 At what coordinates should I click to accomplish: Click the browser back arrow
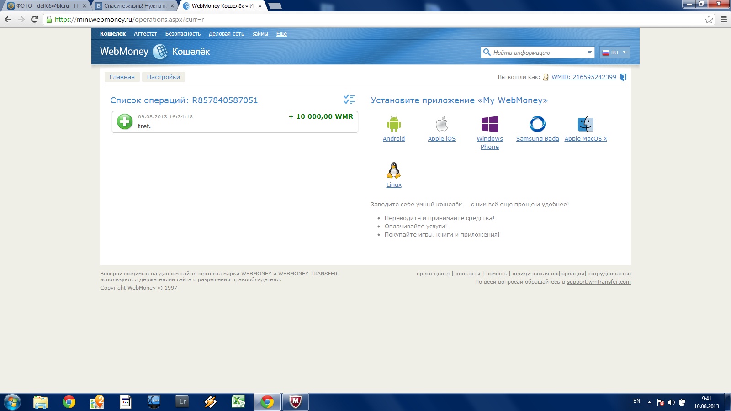coord(8,19)
